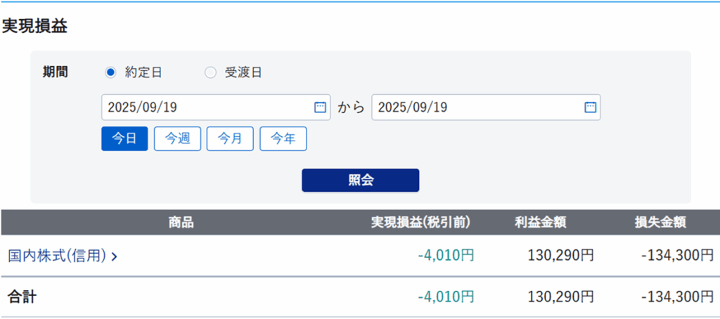
Task: Select the 受渡日 radio button
Action: (210, 72)
